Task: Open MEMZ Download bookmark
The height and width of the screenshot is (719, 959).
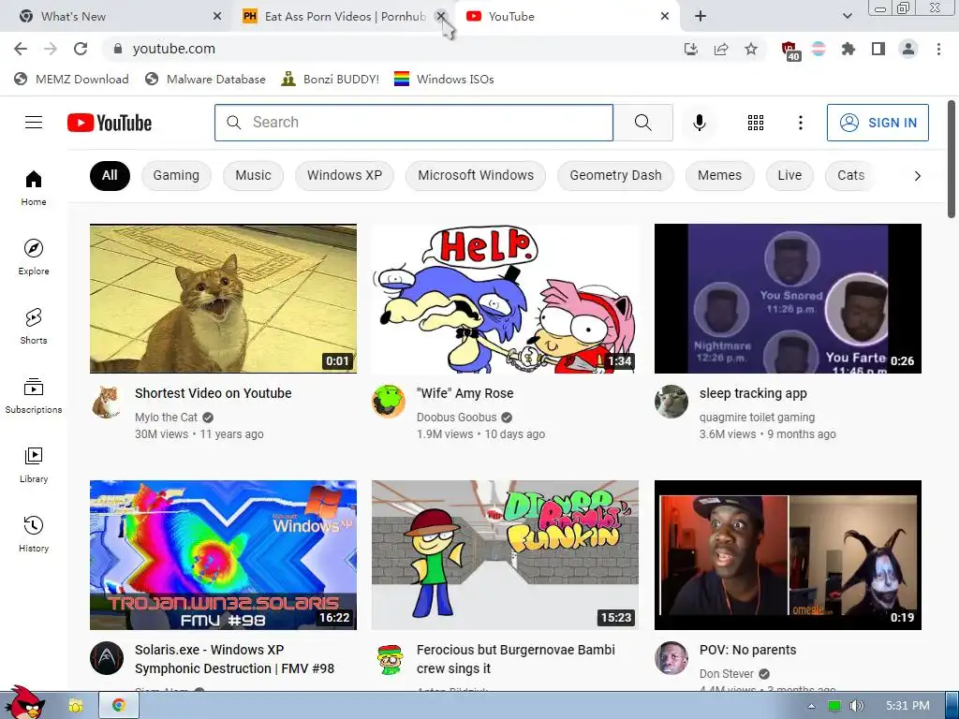Action: pos(71,79)
